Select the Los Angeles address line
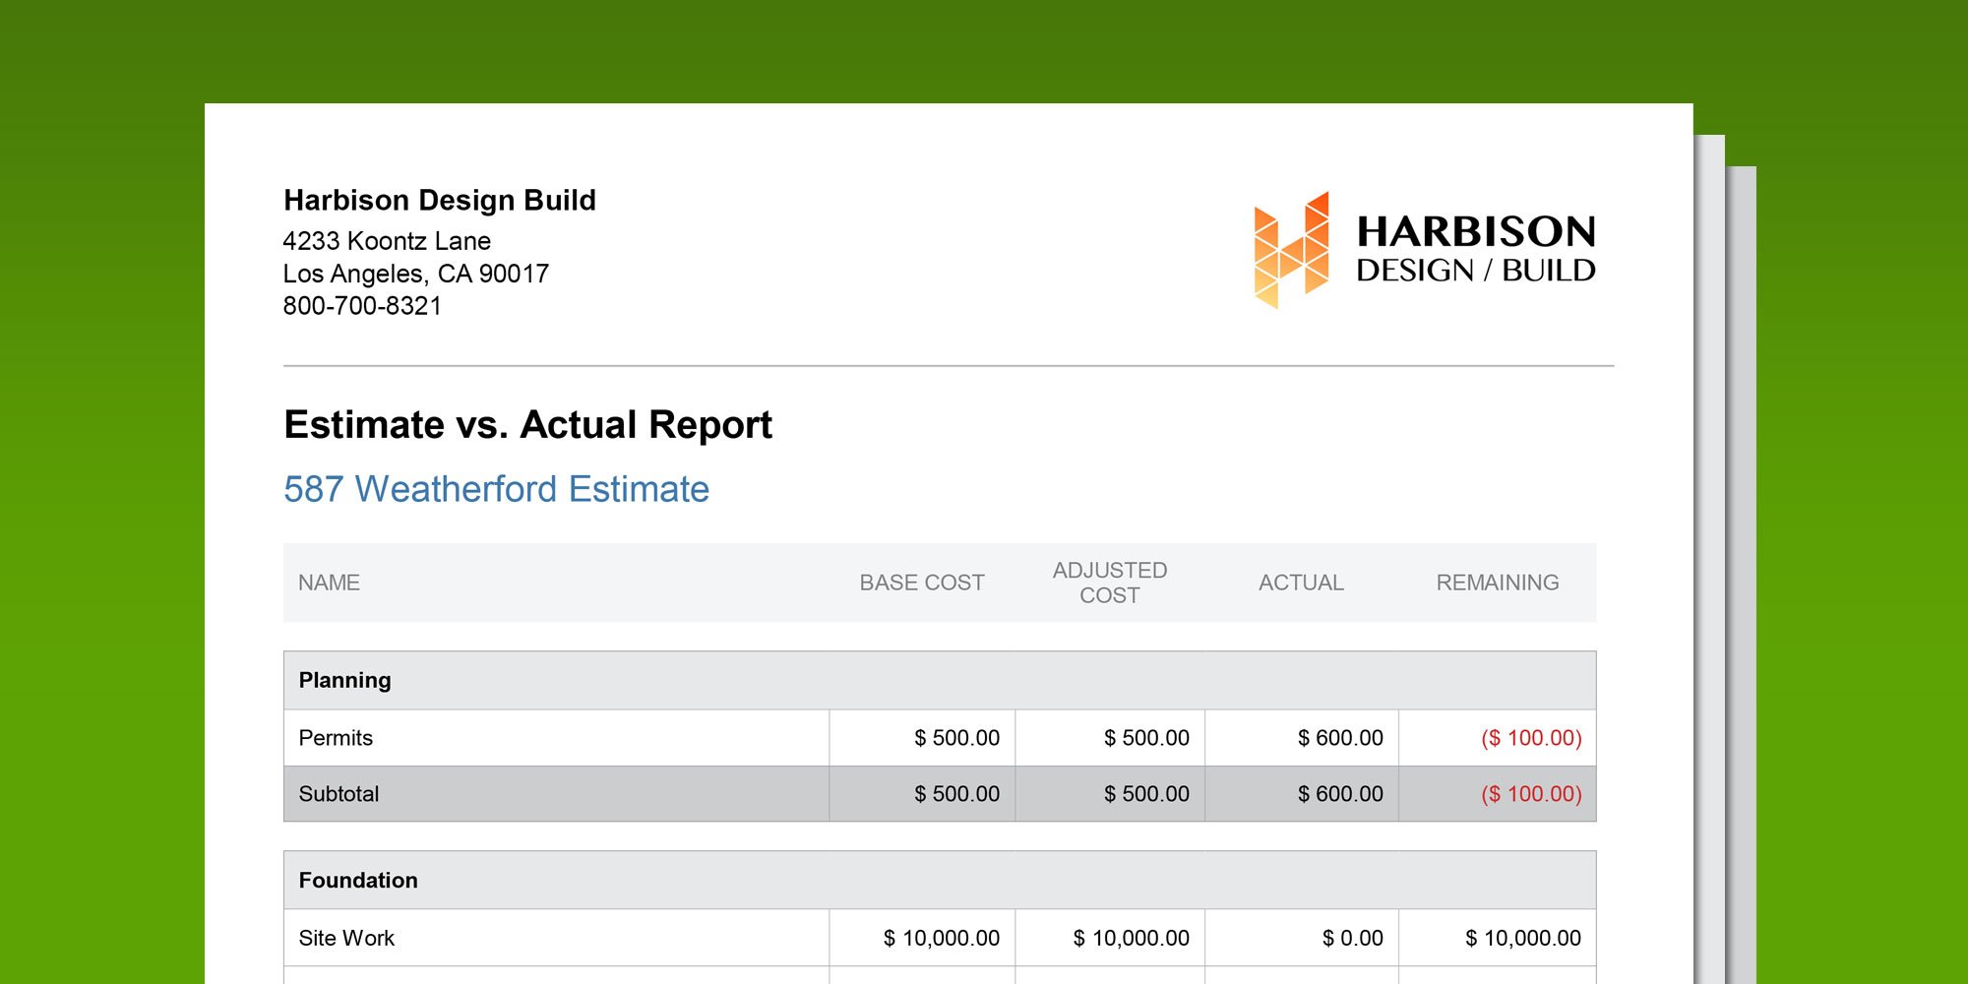 pos(416,274)
